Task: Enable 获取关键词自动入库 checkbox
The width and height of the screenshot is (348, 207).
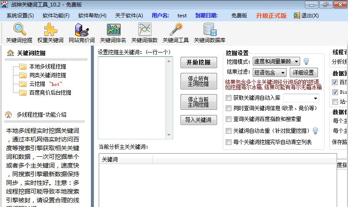Action: (228, 98)
